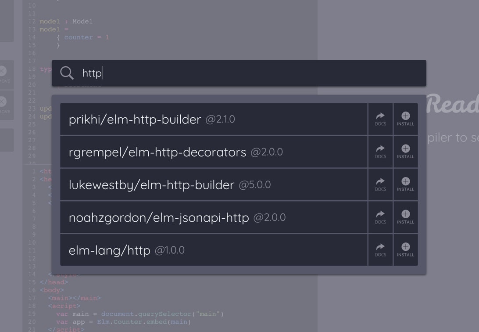Open docs for noahzgordon/elm-jsonapi-http
Viewport: 479px width, 332px height.
(x=380, y=217)
